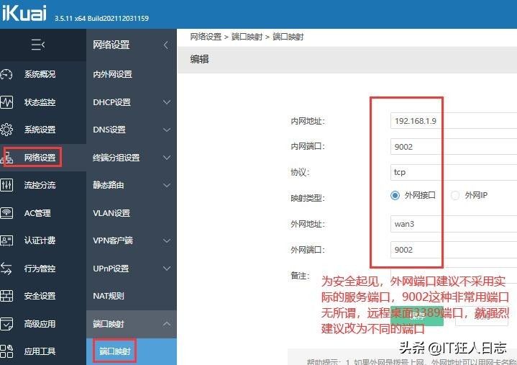Open 内外网设置 submenu item
Viewport: 517px width, 365px height.
tap(112, 75)
